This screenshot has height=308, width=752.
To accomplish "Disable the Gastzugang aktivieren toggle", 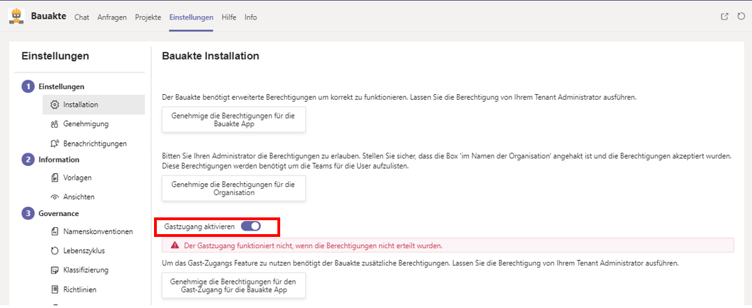I will (250, 226).
